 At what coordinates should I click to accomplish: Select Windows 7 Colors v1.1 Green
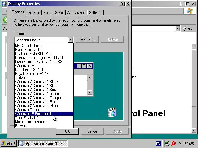[x=44, y=94]
